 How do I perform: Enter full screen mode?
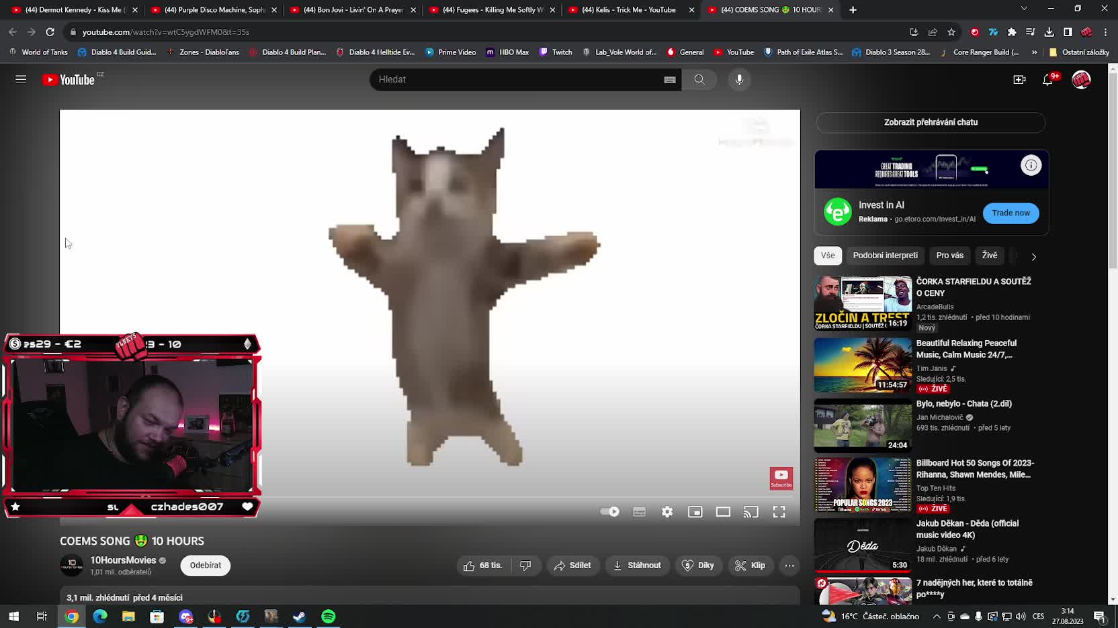779,512
